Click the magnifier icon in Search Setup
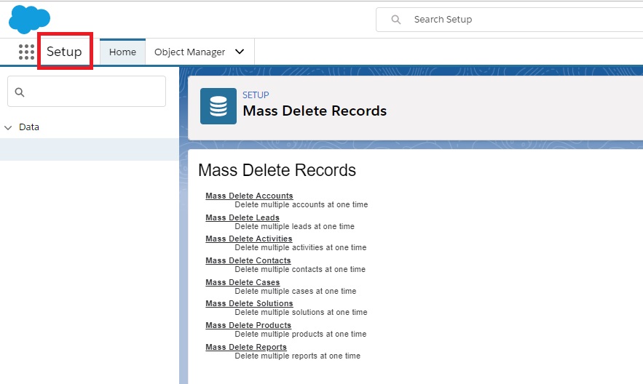Image resolution: width=643 pixels, height=384 pixels. tap(396, 20)
